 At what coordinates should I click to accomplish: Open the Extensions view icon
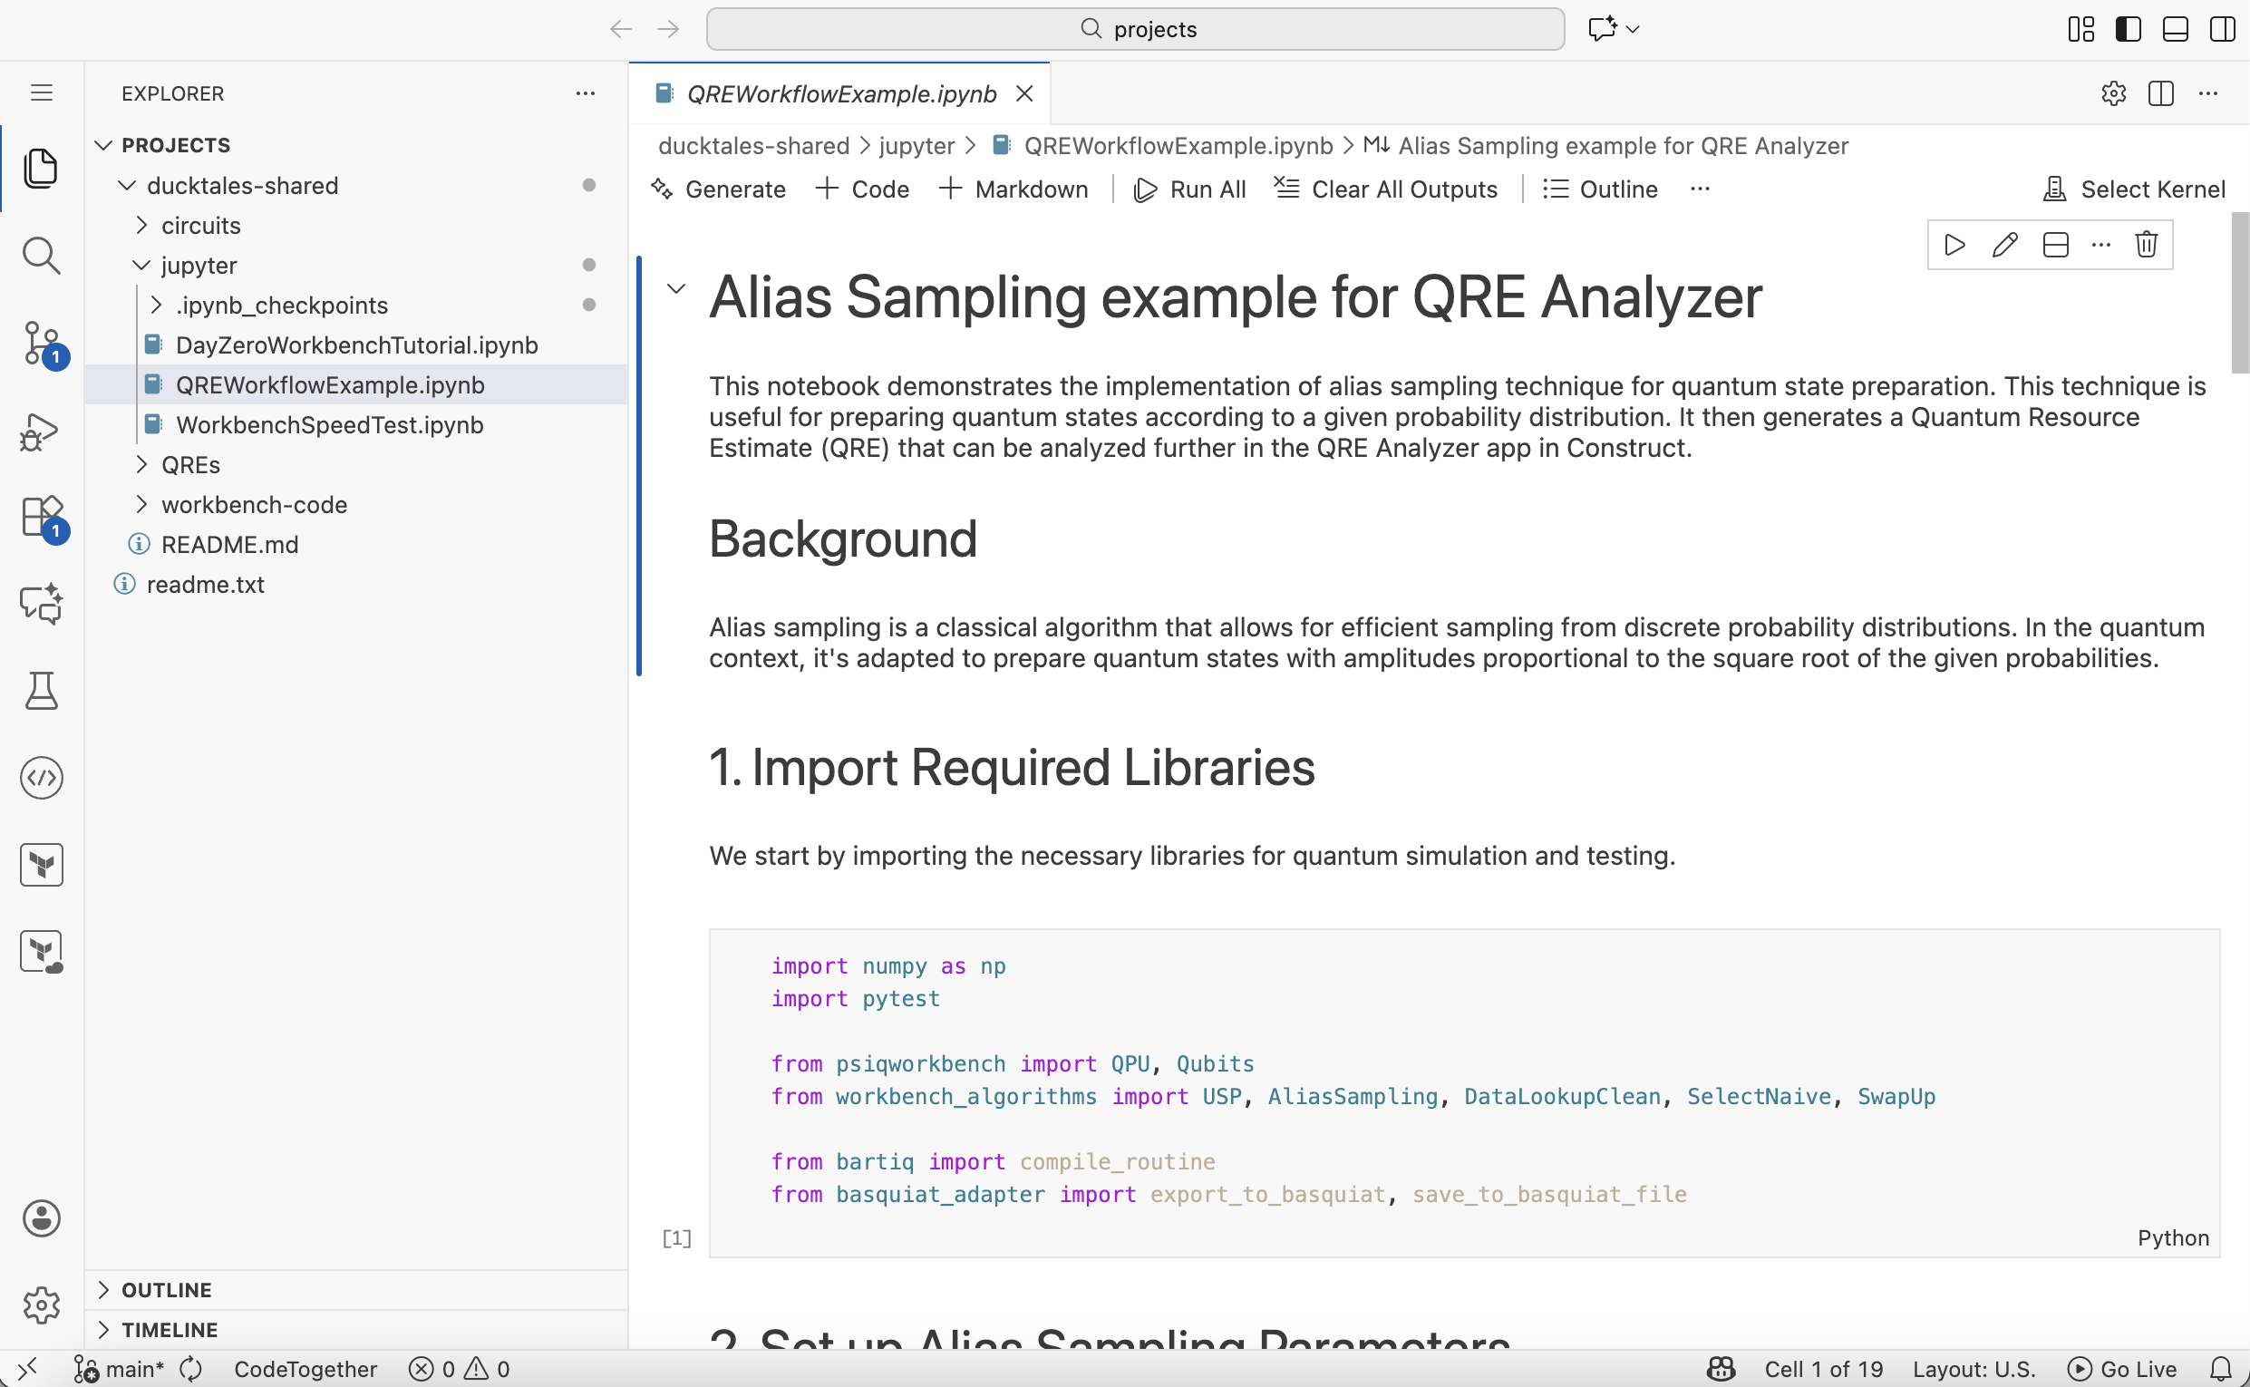(x=42, y=518)
